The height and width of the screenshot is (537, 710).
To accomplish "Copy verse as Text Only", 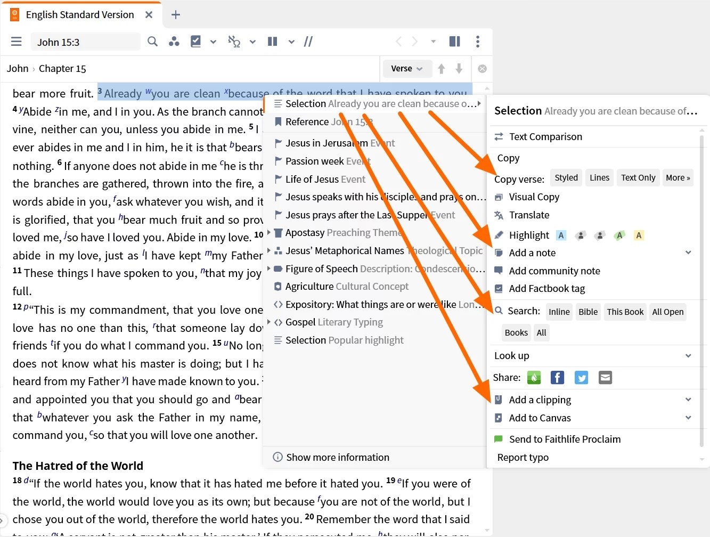I will coord(638,178).
